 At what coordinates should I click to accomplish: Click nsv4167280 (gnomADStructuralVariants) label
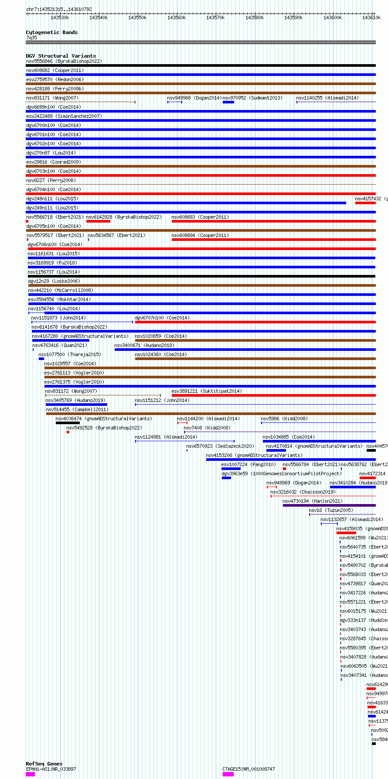tap(80, 336)
